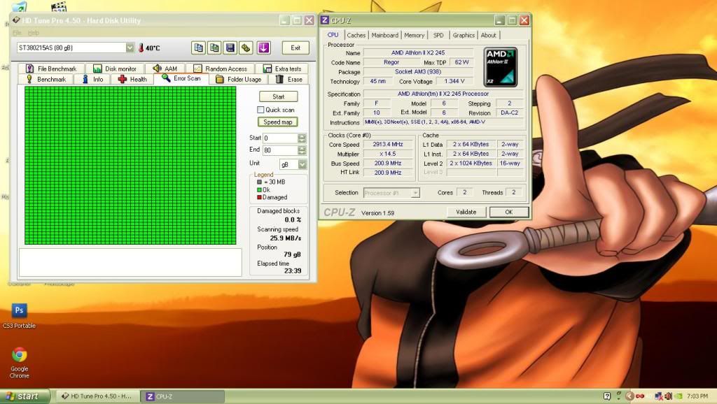Viewport: 717px width, 404px height.
Task: Click the help question-mark tray icon
Action: 607,396
